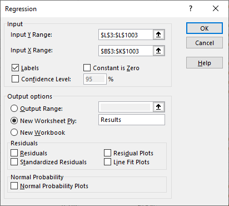Click the Cancel button
This screenshot has height=206, width=229.
(x=205, y=43)
